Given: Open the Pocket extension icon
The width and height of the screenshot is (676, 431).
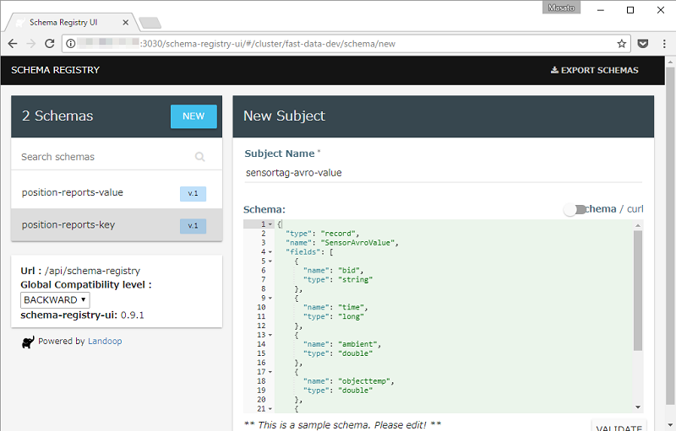Looking at the screenshot, I should pos(643,44).
